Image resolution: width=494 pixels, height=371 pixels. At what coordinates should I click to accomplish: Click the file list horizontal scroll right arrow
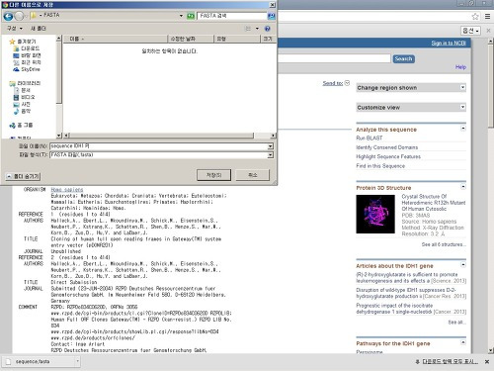pyautogui.click(x=273, y=136)
